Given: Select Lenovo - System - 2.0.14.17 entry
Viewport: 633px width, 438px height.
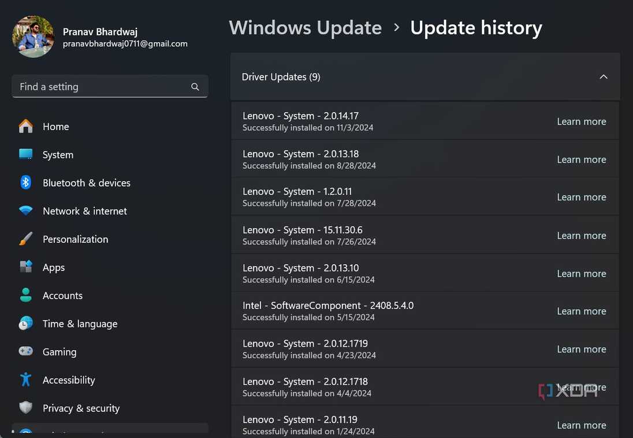Looking at the screenshot, I should [425, 121].
